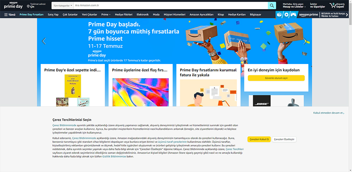Open Kitap nav item

[221, 14]
